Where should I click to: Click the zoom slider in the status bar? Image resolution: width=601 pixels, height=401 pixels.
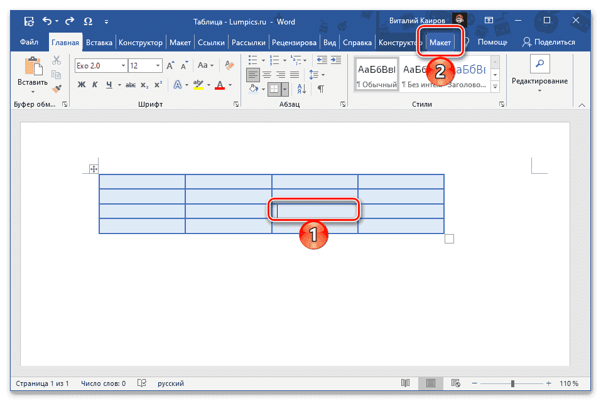coord(513,383)
